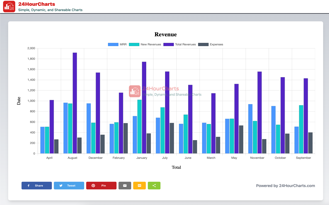
Task: Open the green general share icon
Action: coord(154,186)
